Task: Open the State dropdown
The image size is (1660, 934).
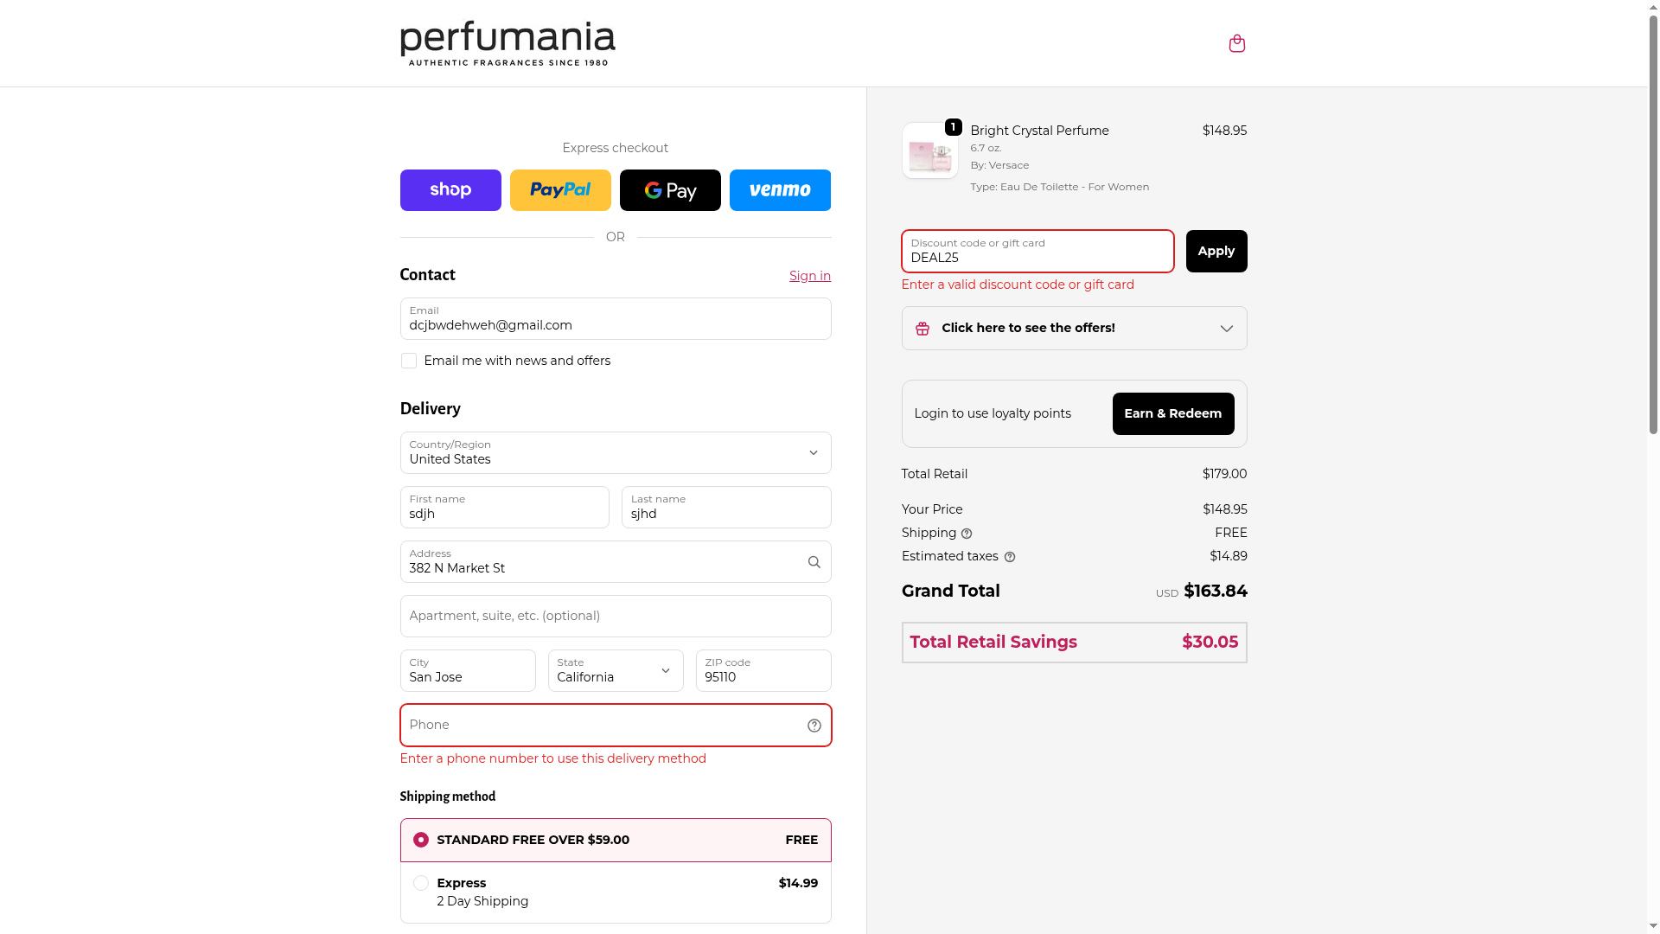Action: click(616, 671)
